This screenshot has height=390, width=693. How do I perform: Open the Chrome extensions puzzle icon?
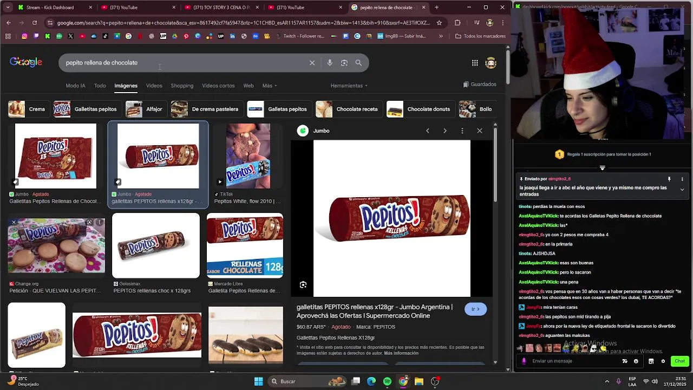tap(457, 23)
